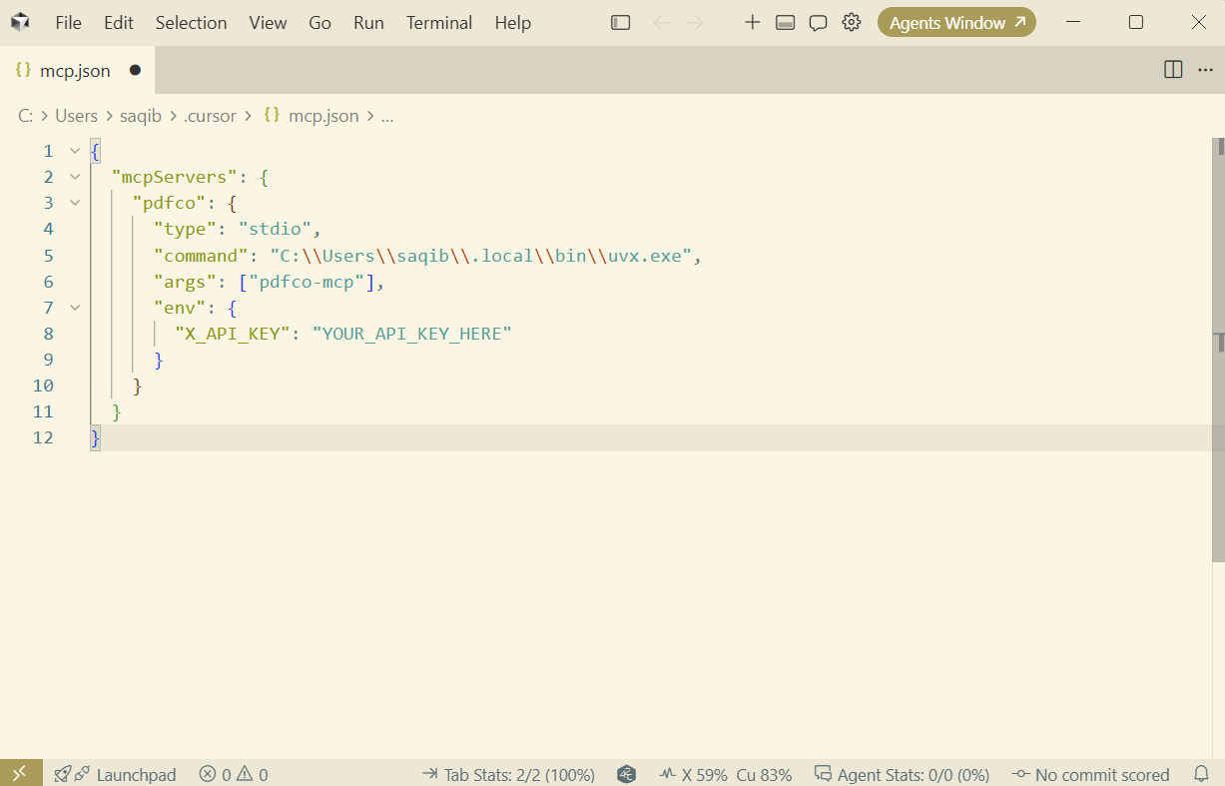Click line number 12 in the gutter
The image size is (1225, 786).
point(43,437)
